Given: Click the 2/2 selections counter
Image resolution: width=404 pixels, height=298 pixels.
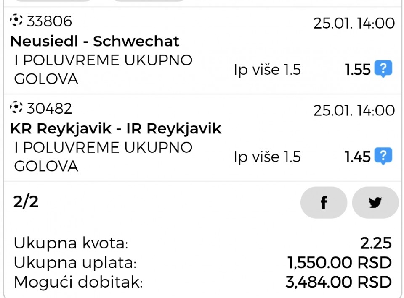Looking at the screenshot, I should click(x=26, y=202).
